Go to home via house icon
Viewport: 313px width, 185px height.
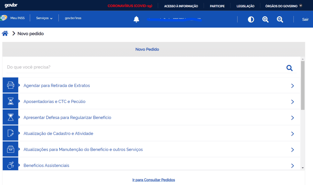point(5,33)
